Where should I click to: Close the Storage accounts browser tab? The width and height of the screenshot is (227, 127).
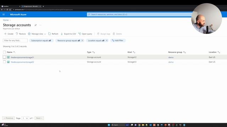point(40,6)
